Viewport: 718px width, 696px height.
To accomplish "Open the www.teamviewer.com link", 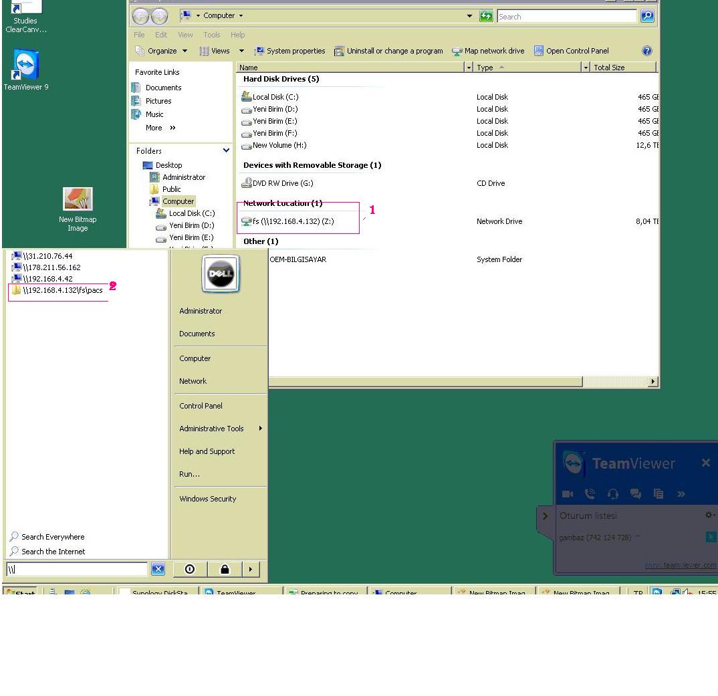I will [x=679, y=565].
